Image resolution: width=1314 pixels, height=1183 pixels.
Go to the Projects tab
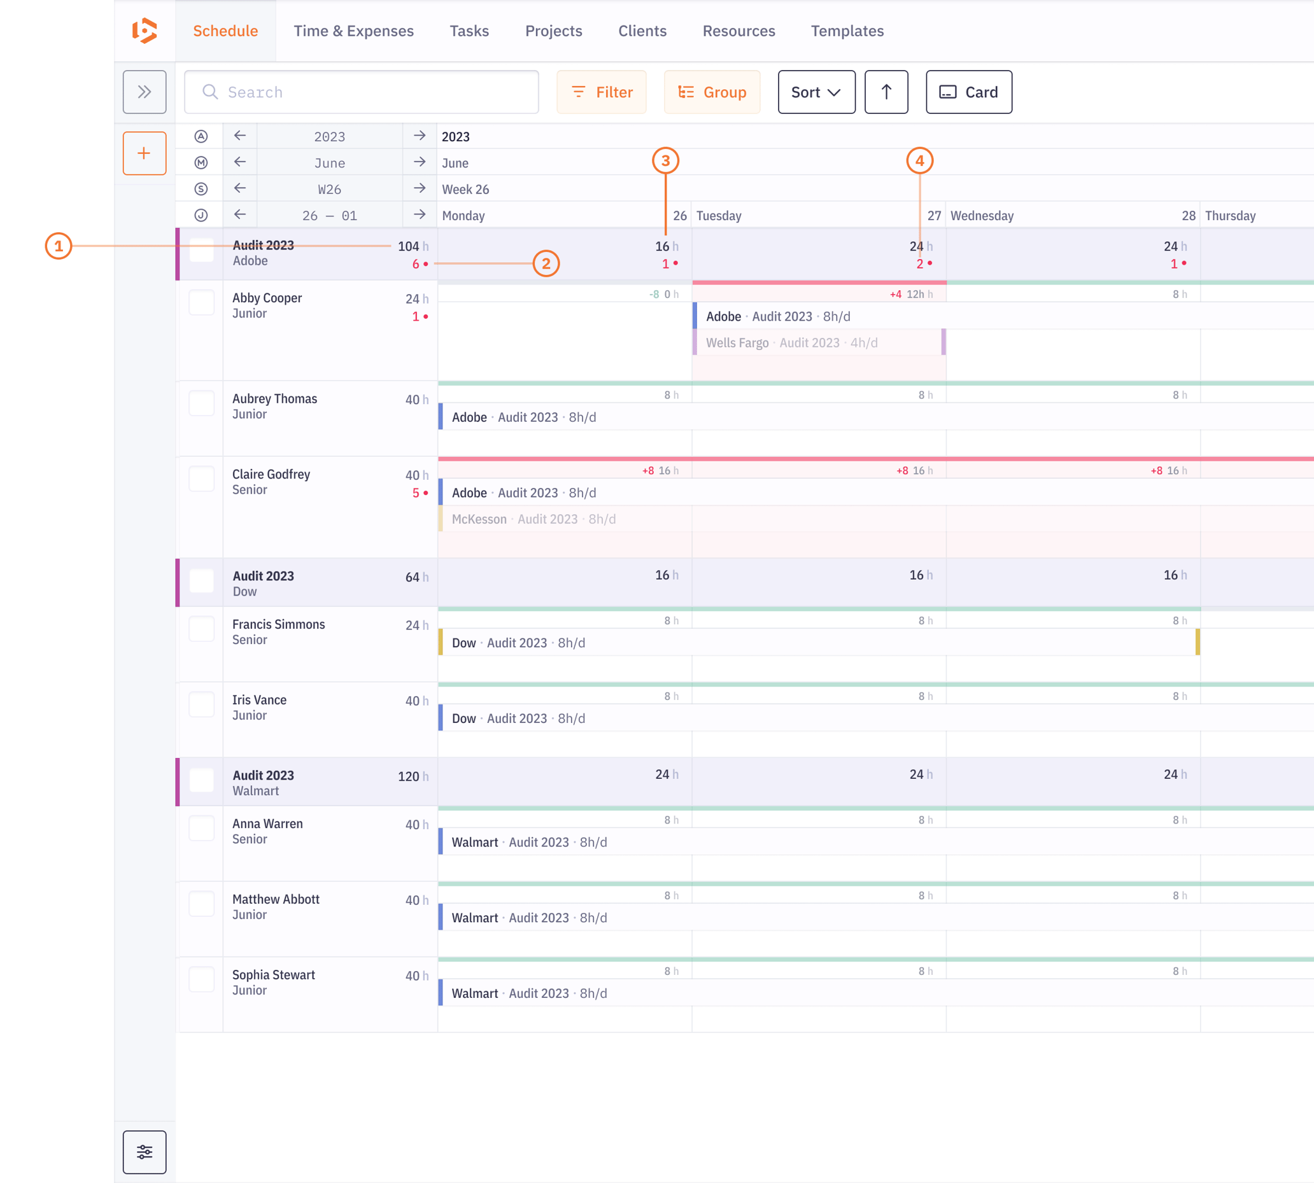tap(554, 31)
